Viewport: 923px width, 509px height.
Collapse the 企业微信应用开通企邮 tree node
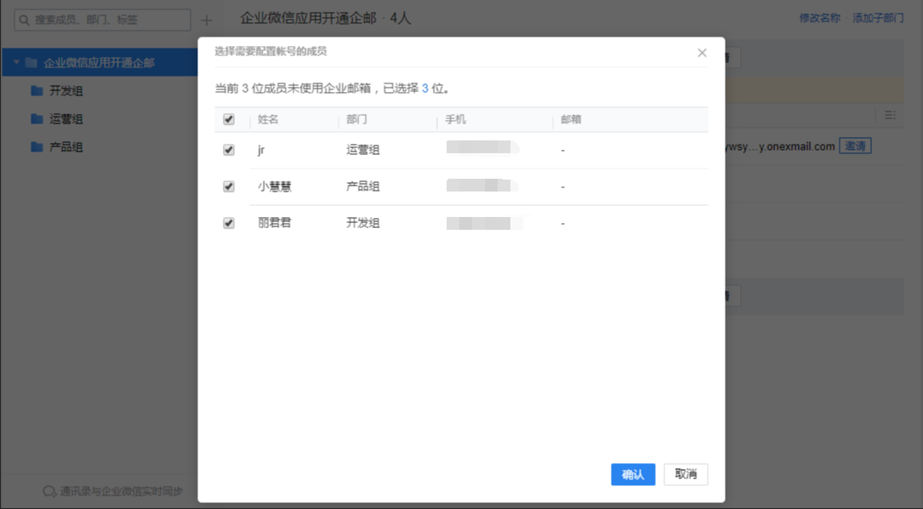[16, 62]
